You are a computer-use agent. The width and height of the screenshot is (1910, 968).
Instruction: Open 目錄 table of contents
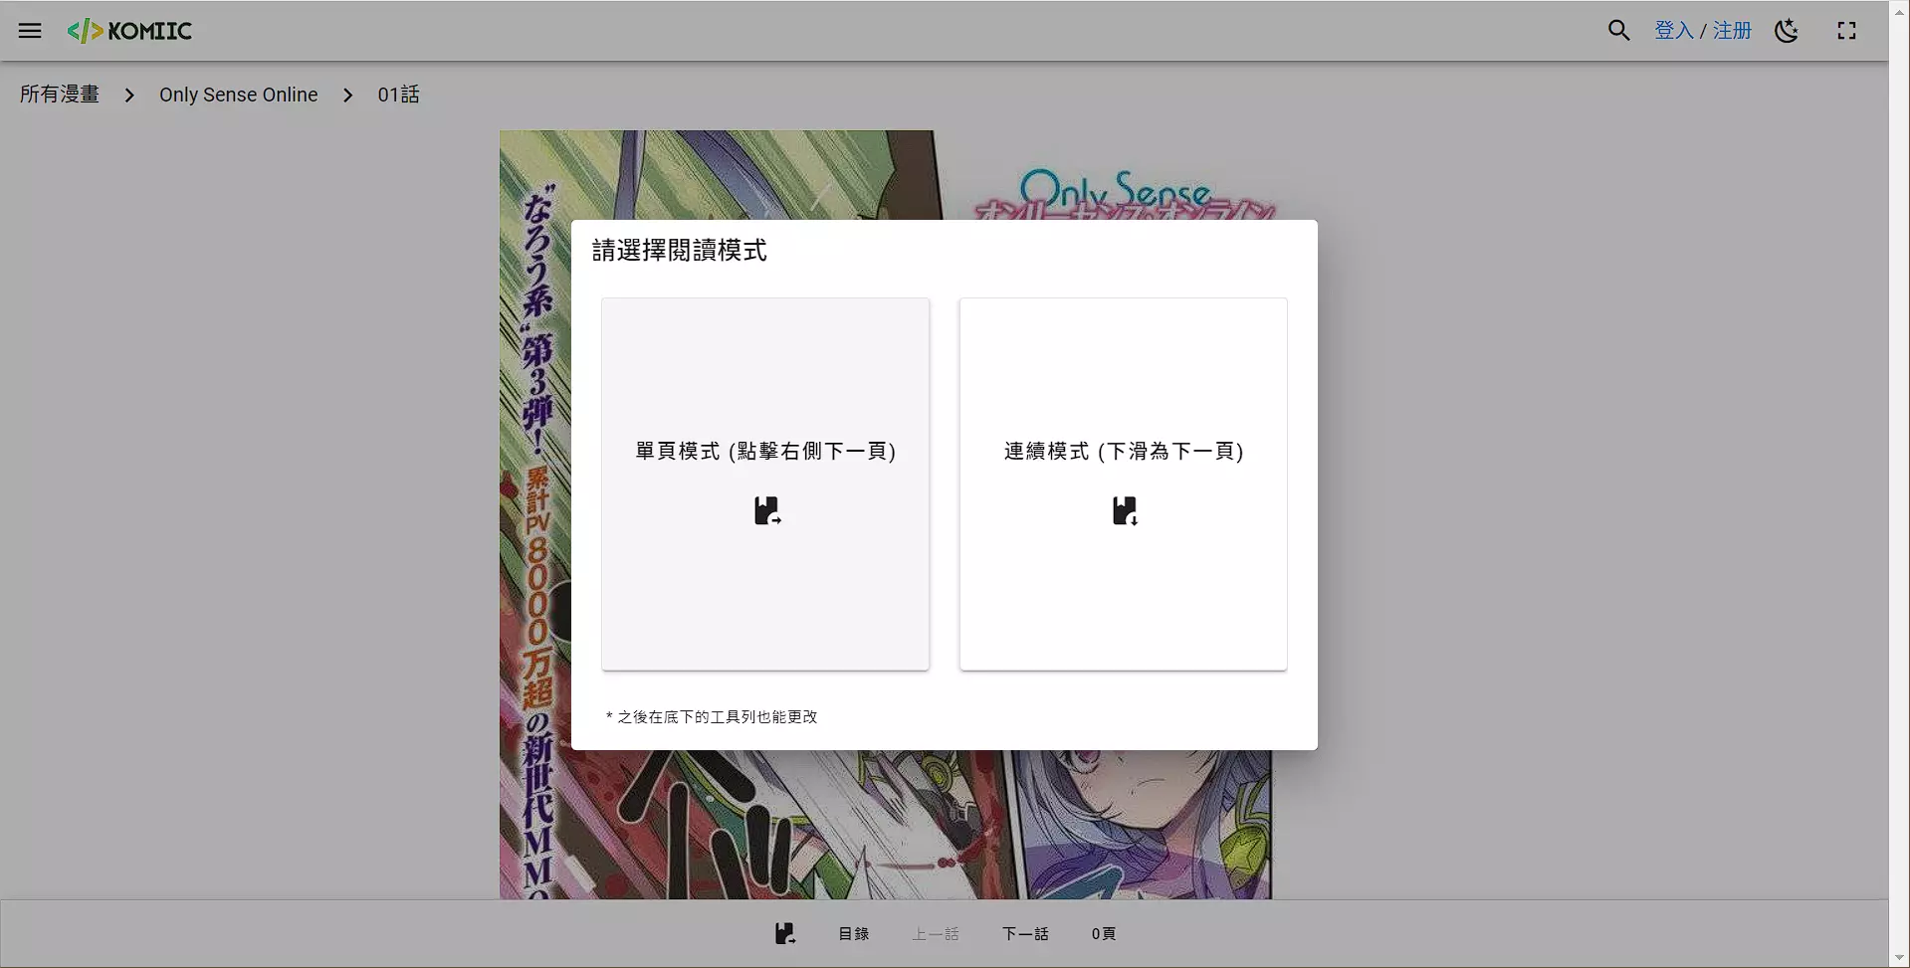coord(853,933)
